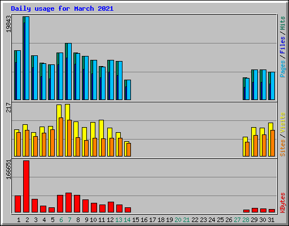Click the day 31 orange sites bar

click(x=273, y=143)
